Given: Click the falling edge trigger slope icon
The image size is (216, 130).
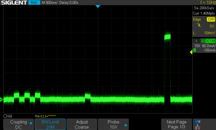Looking at the screenshot, I should [x=199, y=26].
